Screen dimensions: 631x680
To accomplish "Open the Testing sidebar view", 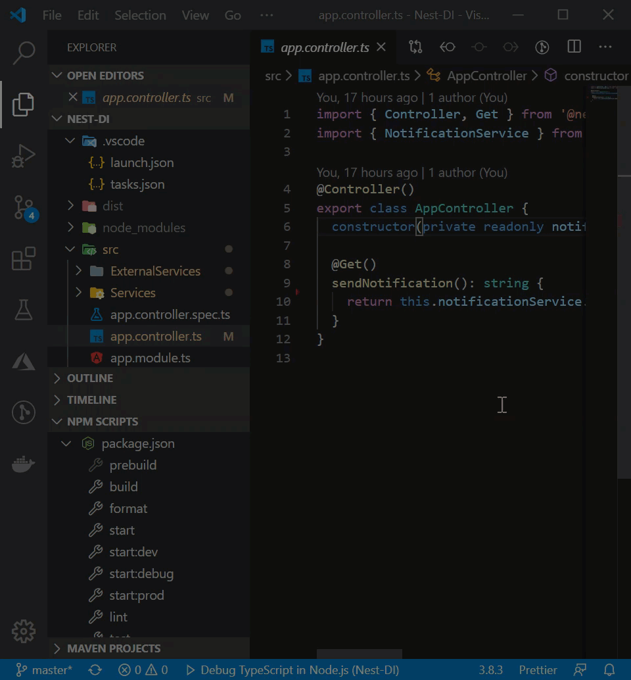I will [x=24, y=306].
